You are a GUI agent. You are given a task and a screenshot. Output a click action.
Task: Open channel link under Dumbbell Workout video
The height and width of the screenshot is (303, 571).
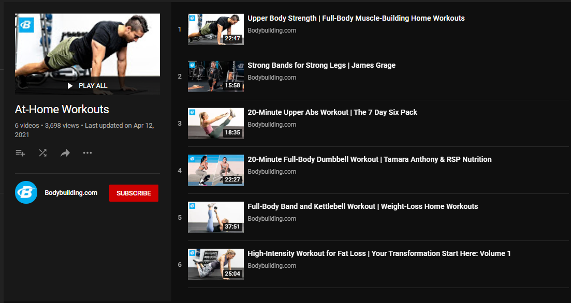(272, 172)
